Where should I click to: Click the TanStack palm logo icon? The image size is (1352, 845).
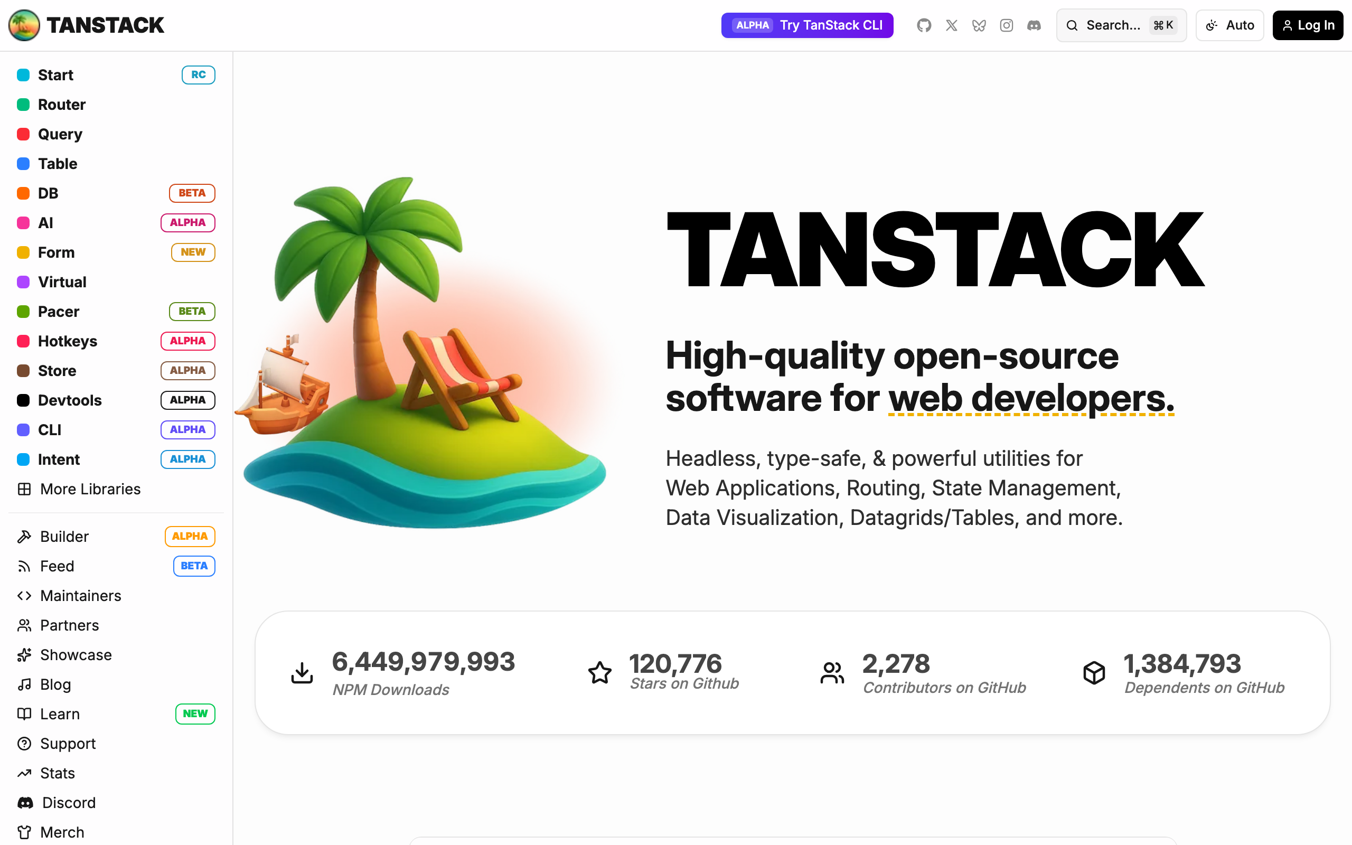pyautogui.click(x=24, y=25)
